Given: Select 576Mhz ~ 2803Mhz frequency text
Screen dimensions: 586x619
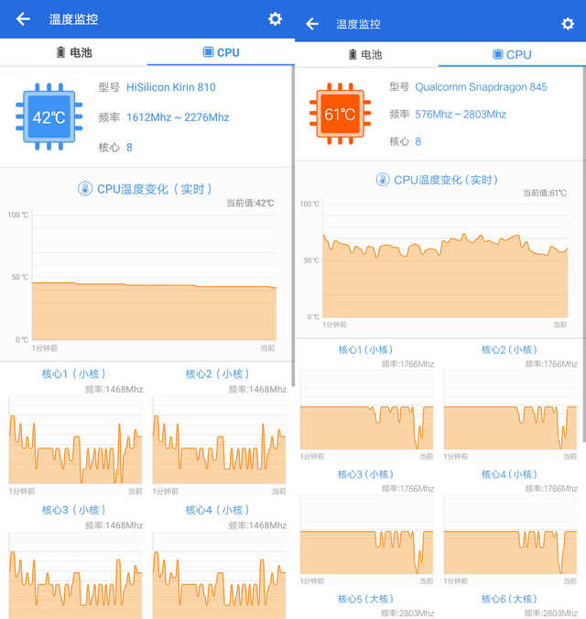Looking at the screenshot, I should 461,114.
